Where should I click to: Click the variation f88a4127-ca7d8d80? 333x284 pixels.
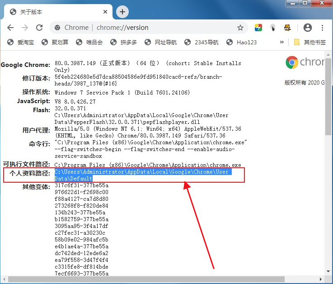(x=81, y=199)
